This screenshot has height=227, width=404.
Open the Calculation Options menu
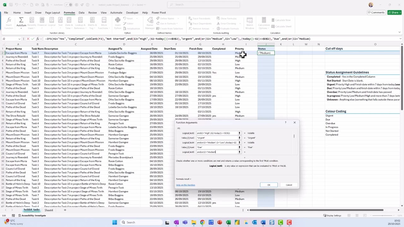click(x=264, y=23)
